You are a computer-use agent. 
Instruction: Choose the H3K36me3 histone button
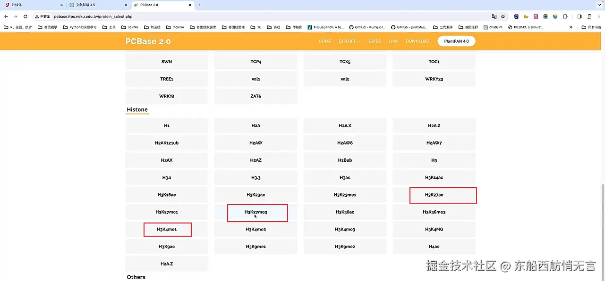coord(434,212)
